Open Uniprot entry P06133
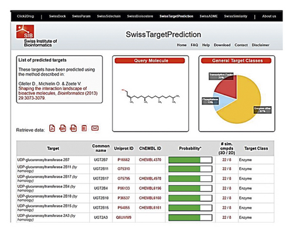293x234 pixels. 124,188
